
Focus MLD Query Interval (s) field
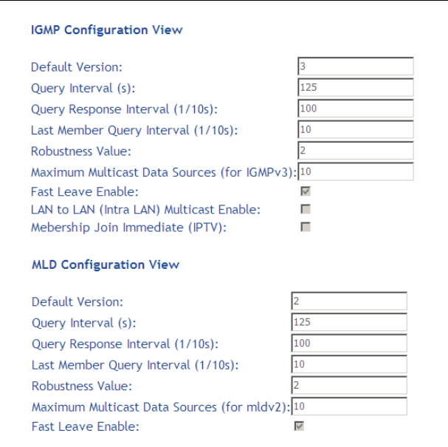click(349, 322)
